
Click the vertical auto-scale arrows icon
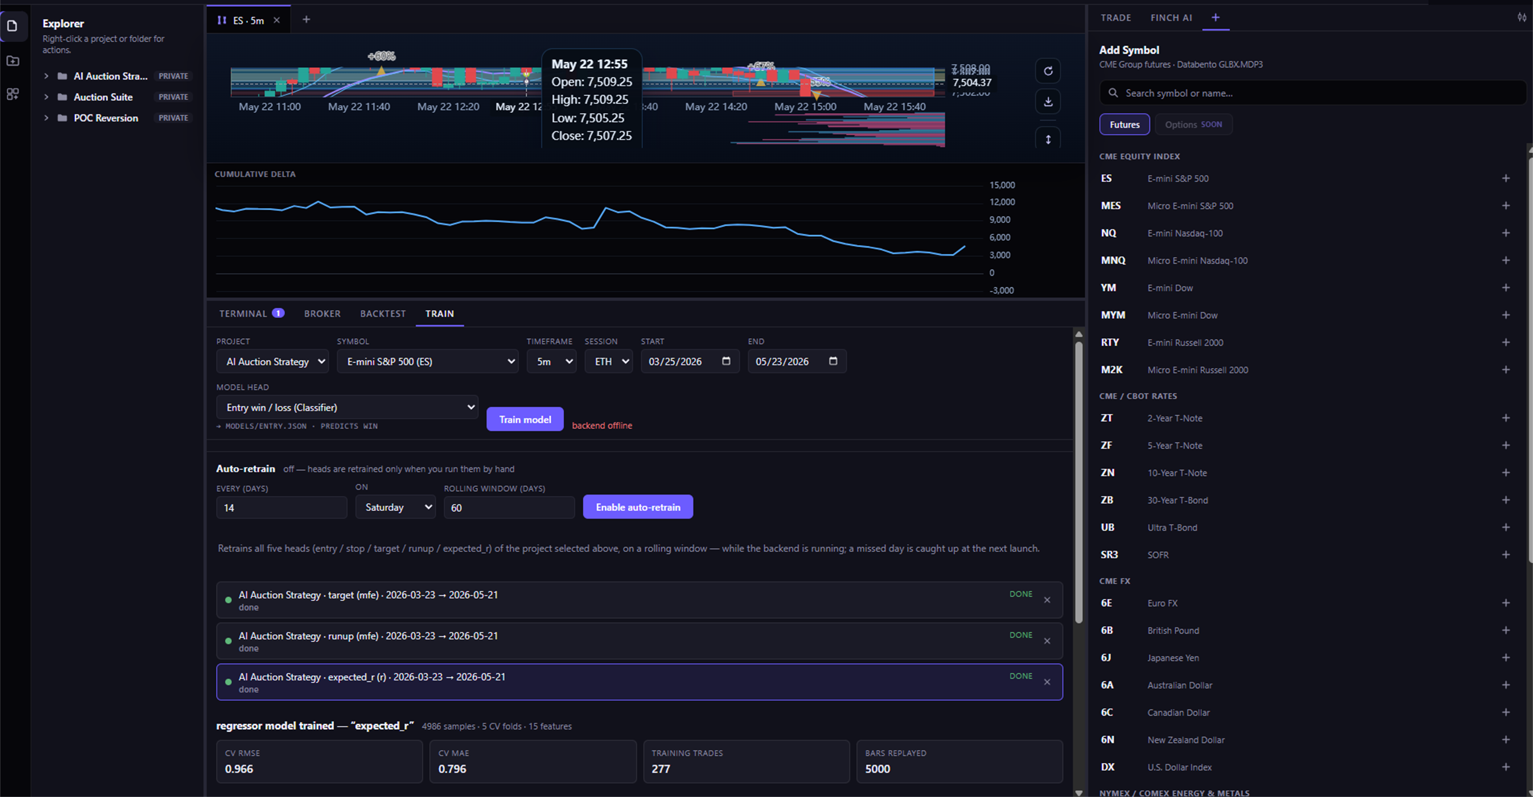(1048, 139)
